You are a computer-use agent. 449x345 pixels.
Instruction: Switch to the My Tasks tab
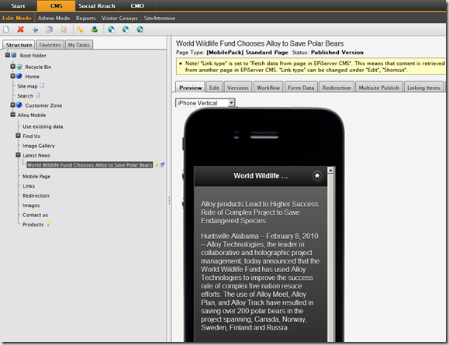(79, 45)
